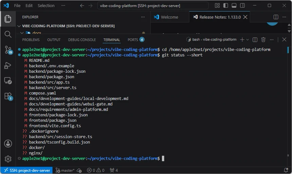Open the Edit menu
The width and height of the screenshot is (292, 174).
click(29, 5)
